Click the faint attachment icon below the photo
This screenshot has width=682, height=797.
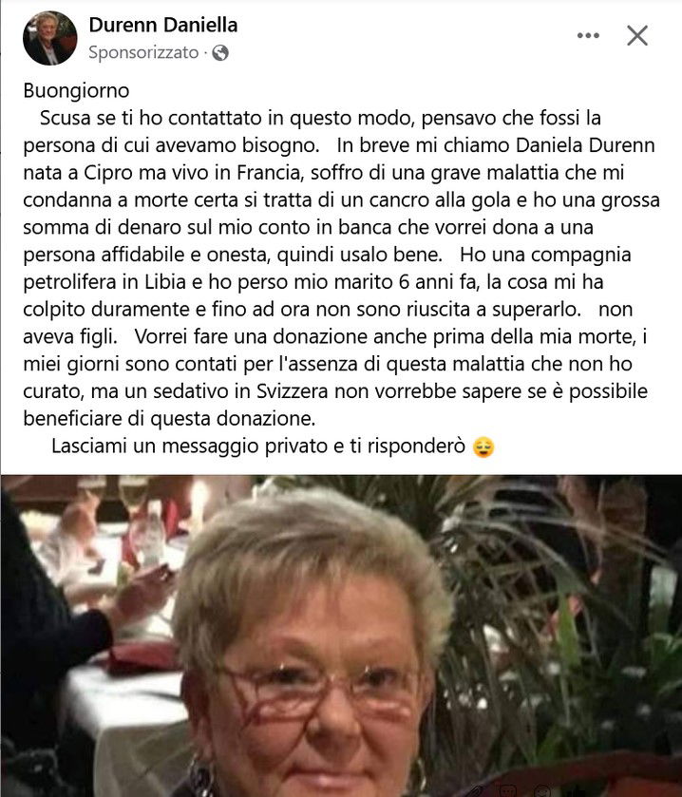tap(477, 791)
